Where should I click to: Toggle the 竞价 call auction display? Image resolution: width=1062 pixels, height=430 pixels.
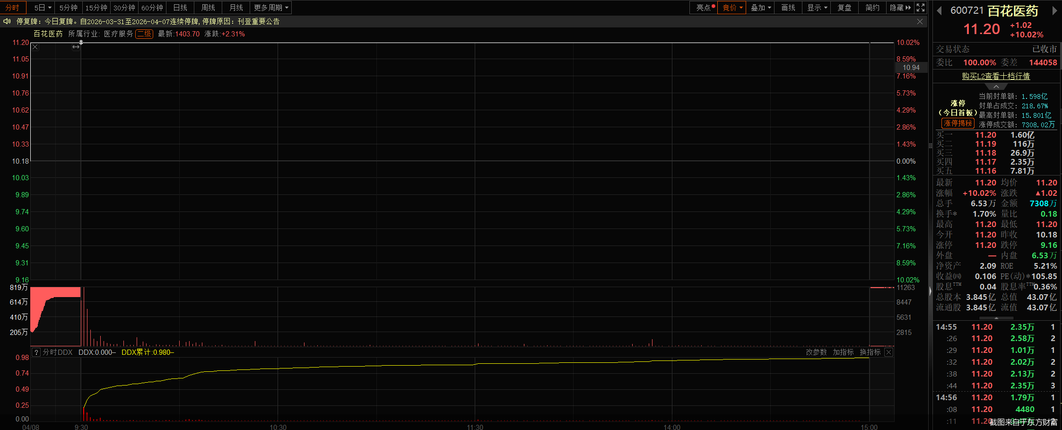point(731,8)
